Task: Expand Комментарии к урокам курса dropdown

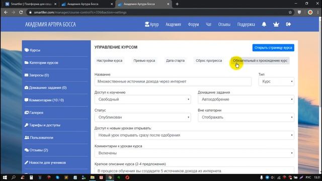Action: coord(194,153)
